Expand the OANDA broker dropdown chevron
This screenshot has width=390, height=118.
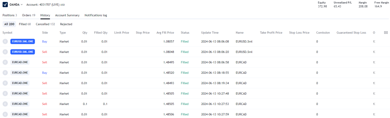click(x=22, y=5)
